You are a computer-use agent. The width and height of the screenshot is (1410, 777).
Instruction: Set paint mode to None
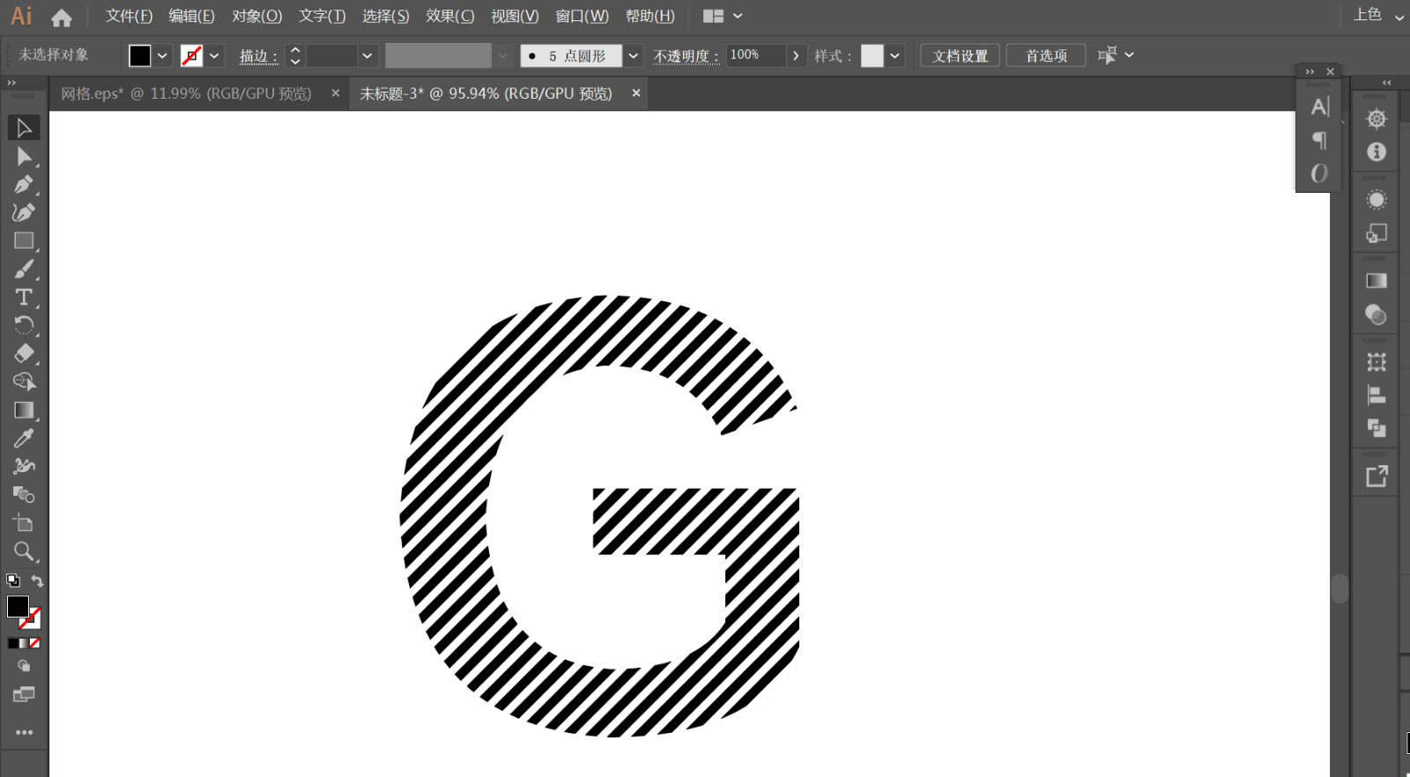pyautogui.click(x=35, y=643)
